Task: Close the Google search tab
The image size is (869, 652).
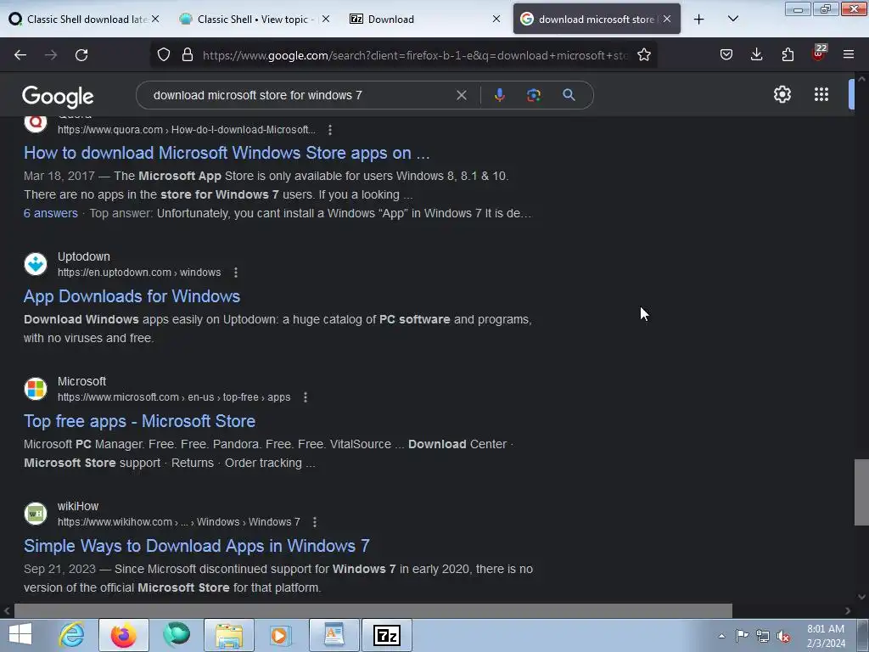Action: [x=667, y=19]
